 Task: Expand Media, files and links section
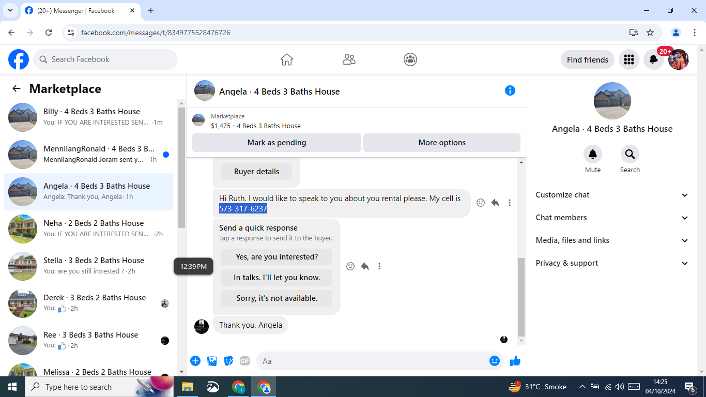click(x=612, y=240)
